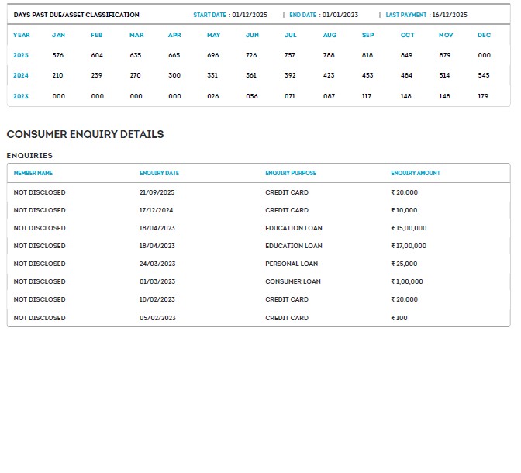This screenshot has width=521, height=473.
Task: Click the JAN column header
Action: (x=58, y=35)
